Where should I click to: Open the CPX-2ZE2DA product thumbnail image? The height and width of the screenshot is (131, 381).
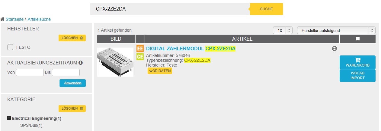tap(115, 62)
